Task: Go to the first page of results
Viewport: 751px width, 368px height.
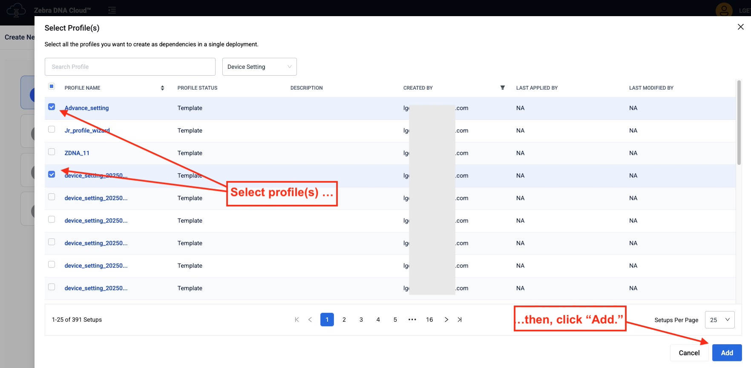Action: (x=297, y=320)
